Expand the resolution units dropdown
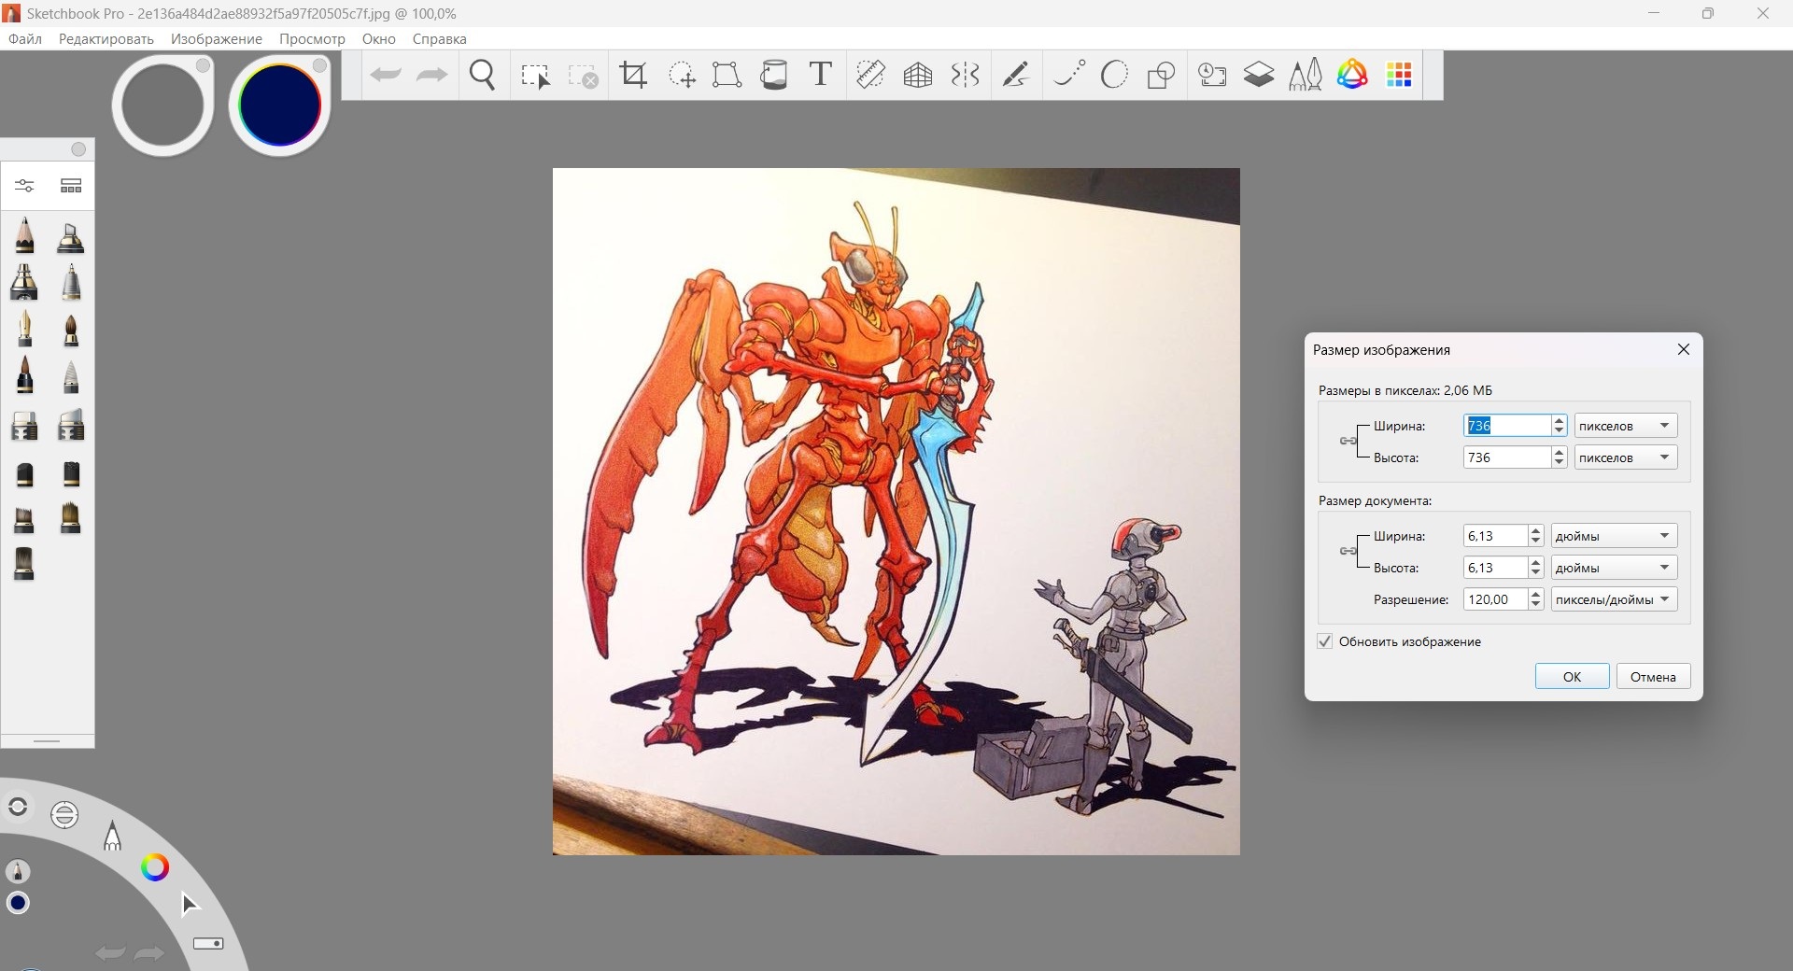 coord(1614,599)
